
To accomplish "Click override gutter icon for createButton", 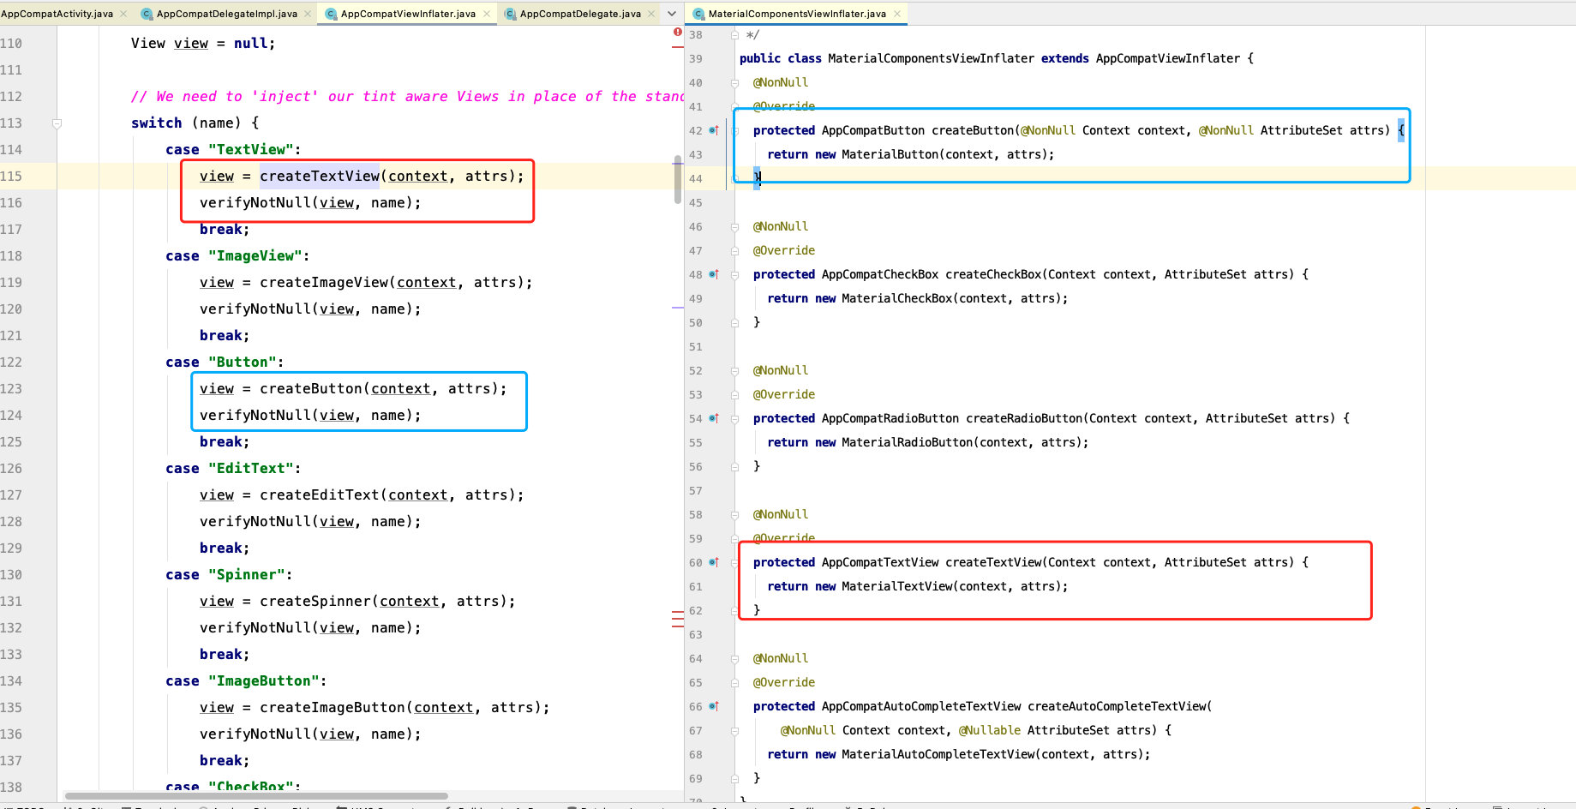I will tap(714, 130).
